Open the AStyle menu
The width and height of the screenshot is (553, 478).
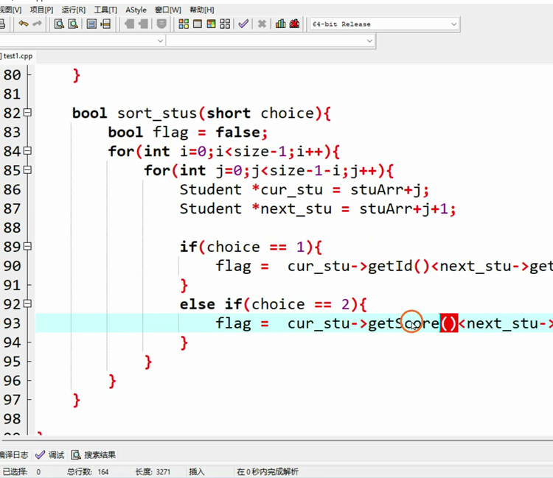136,10
